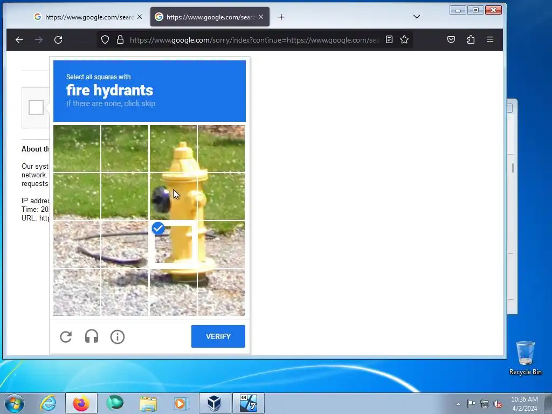Open captcha help info icon
The image size is (552, 414).
118,336
